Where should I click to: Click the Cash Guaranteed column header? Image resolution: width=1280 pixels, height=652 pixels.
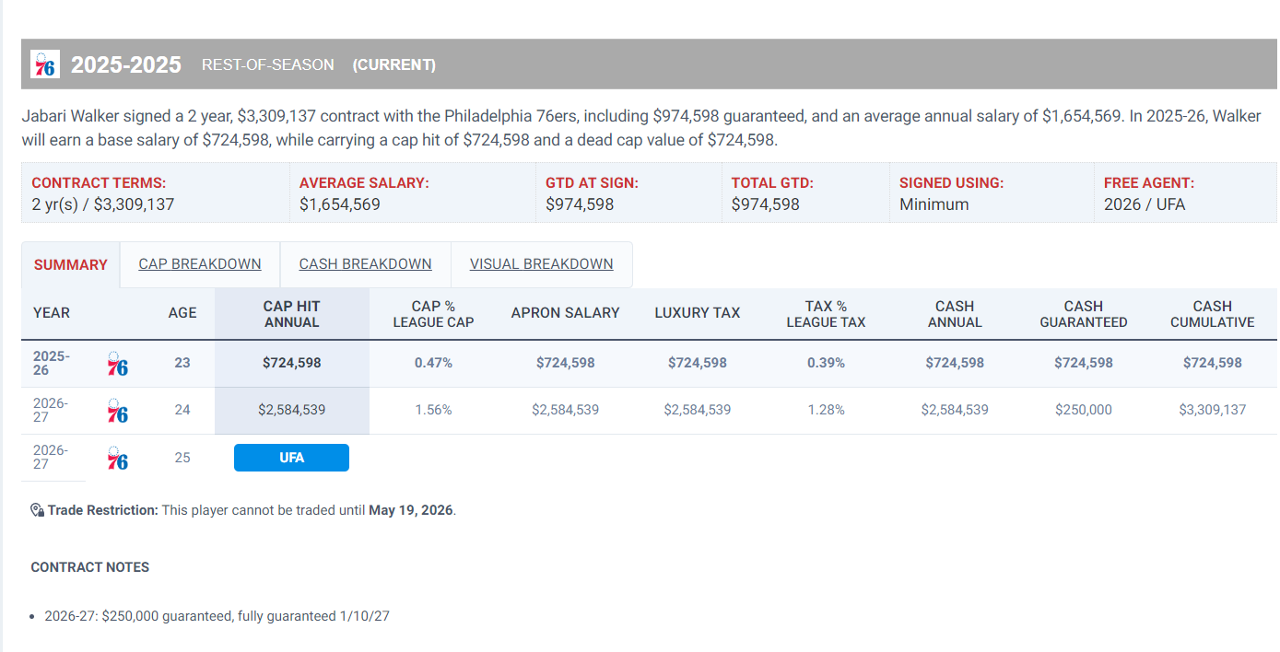coord(1084,314)
